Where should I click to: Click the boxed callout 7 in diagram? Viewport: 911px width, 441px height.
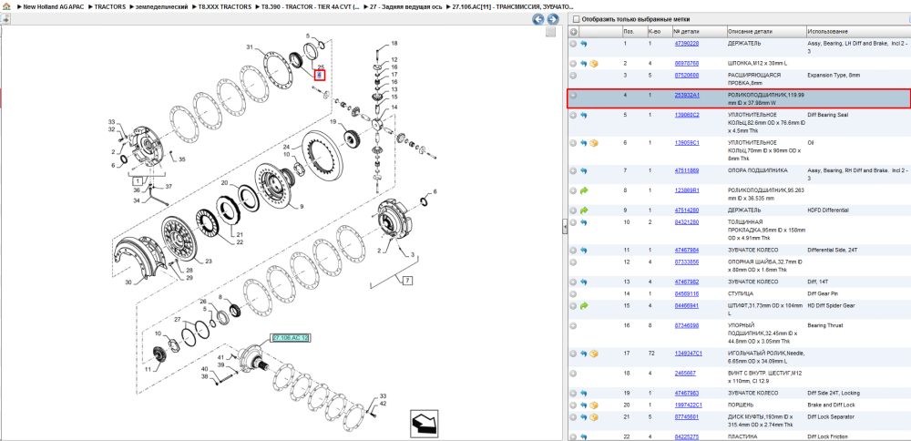[x=407, y=281]
